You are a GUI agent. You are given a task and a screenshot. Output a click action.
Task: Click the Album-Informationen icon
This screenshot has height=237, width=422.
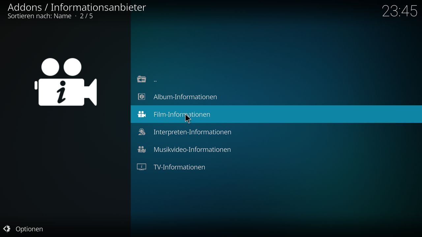141,97
